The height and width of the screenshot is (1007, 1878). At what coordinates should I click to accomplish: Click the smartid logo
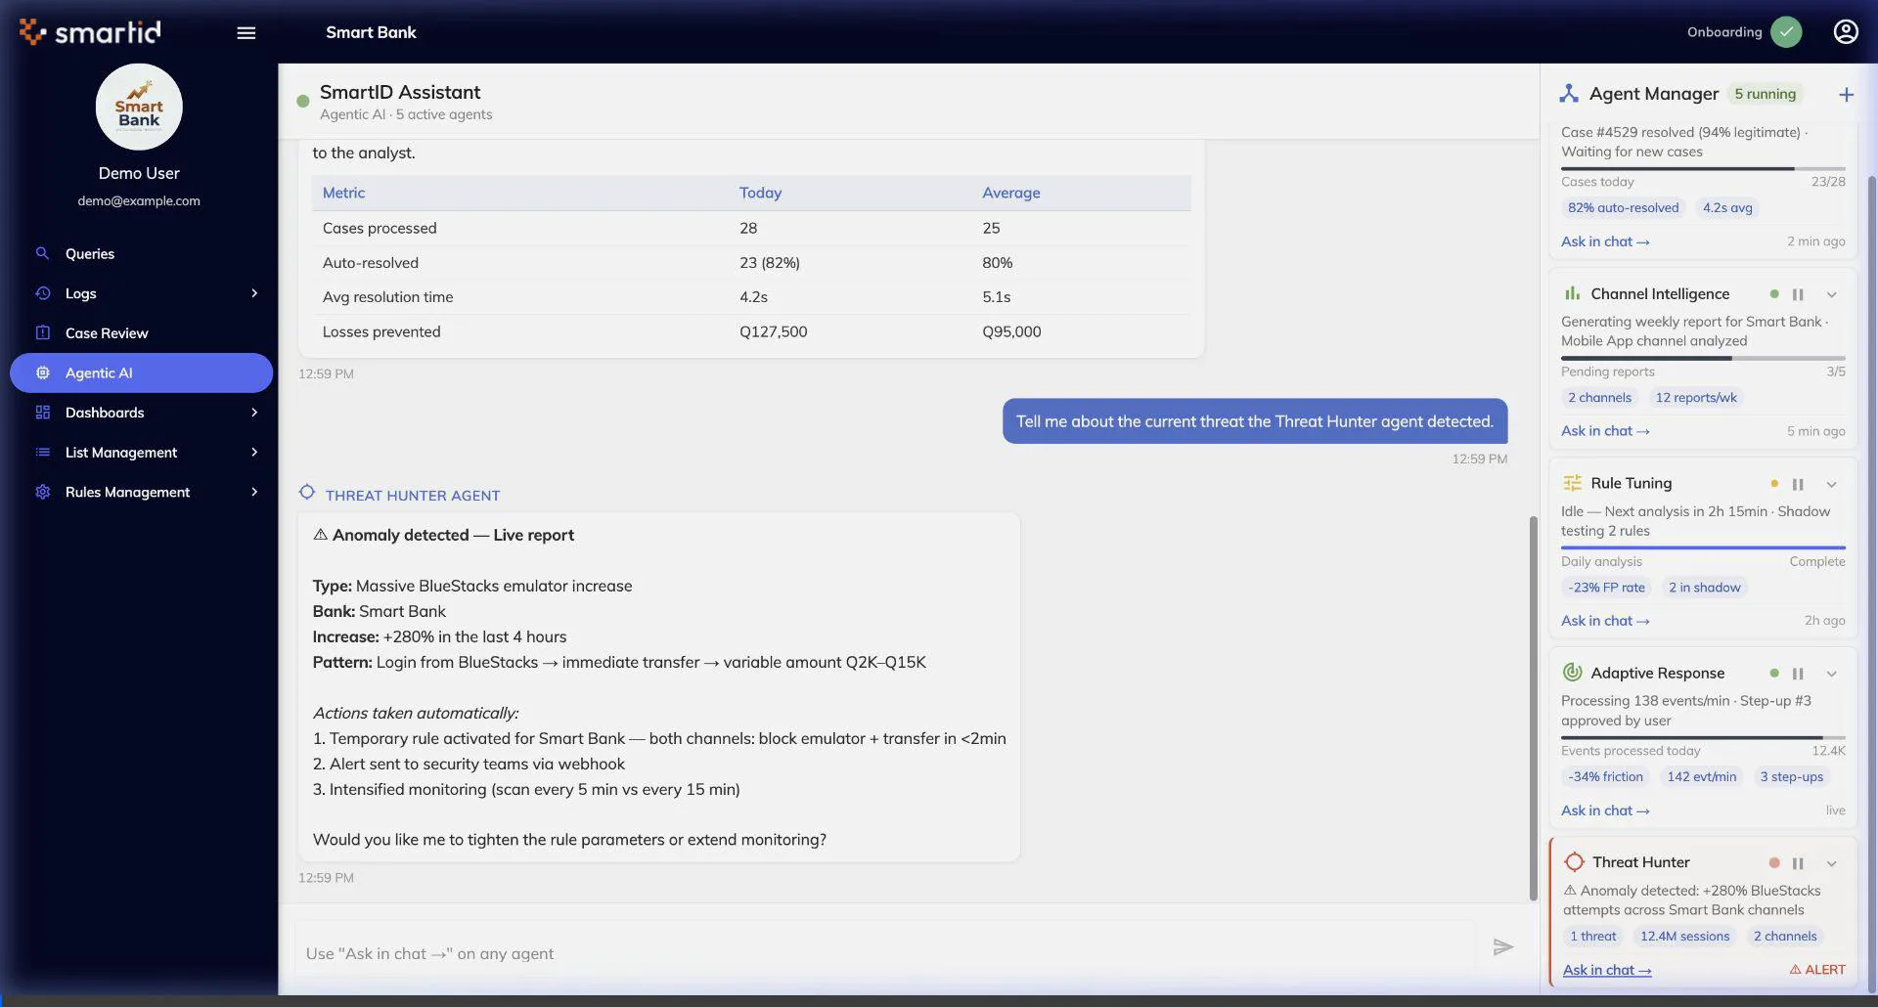[90, 32]
